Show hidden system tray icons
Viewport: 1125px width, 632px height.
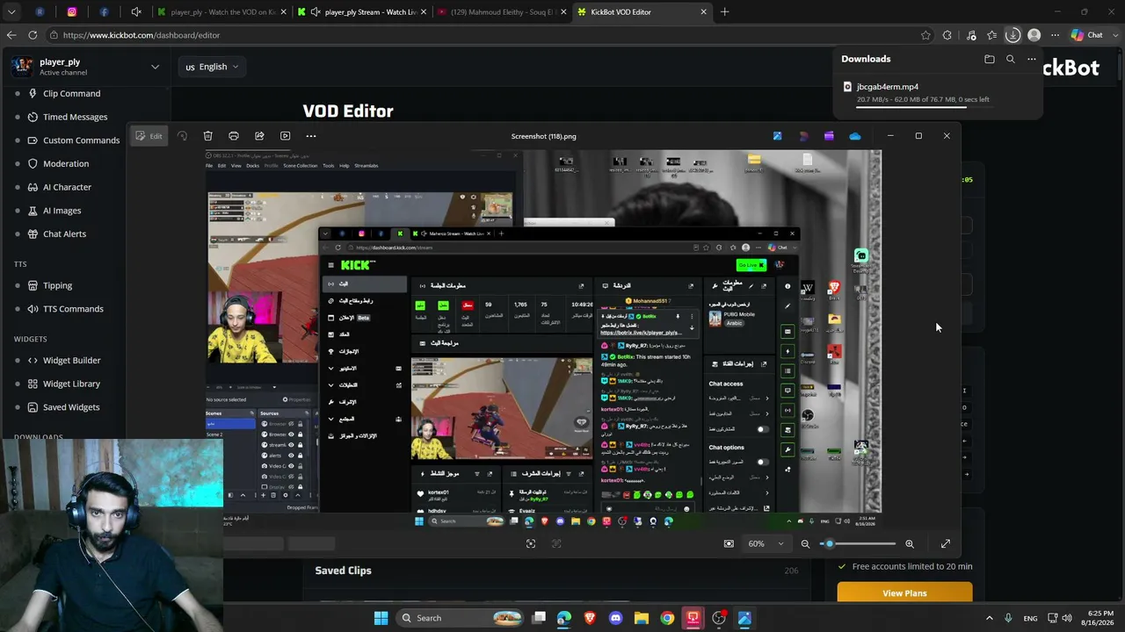click(989, 618)
